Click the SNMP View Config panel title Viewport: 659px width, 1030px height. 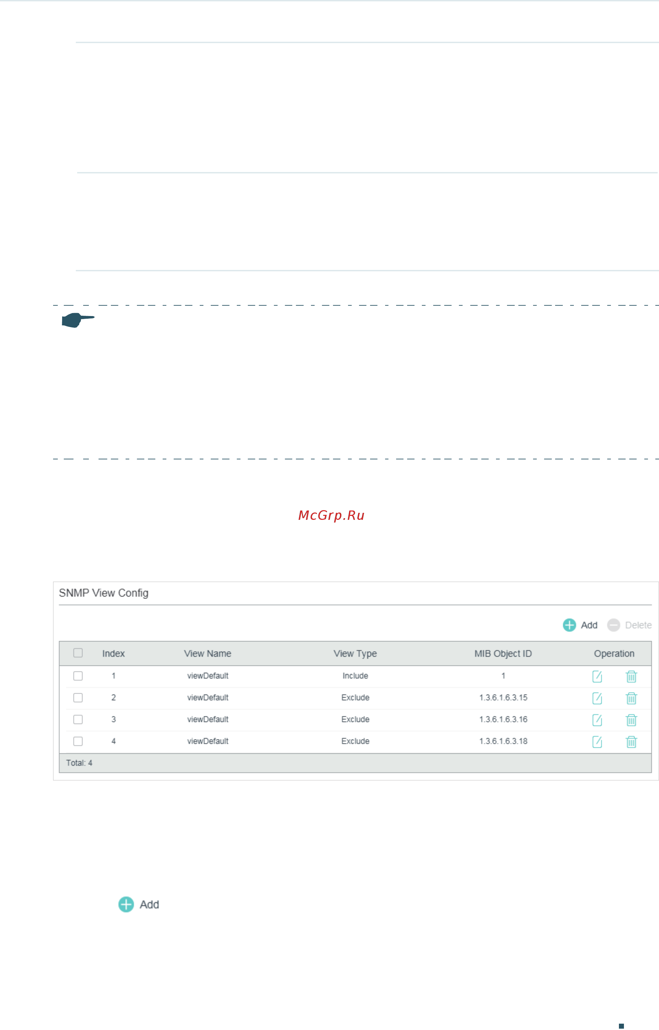coord(104,594)
